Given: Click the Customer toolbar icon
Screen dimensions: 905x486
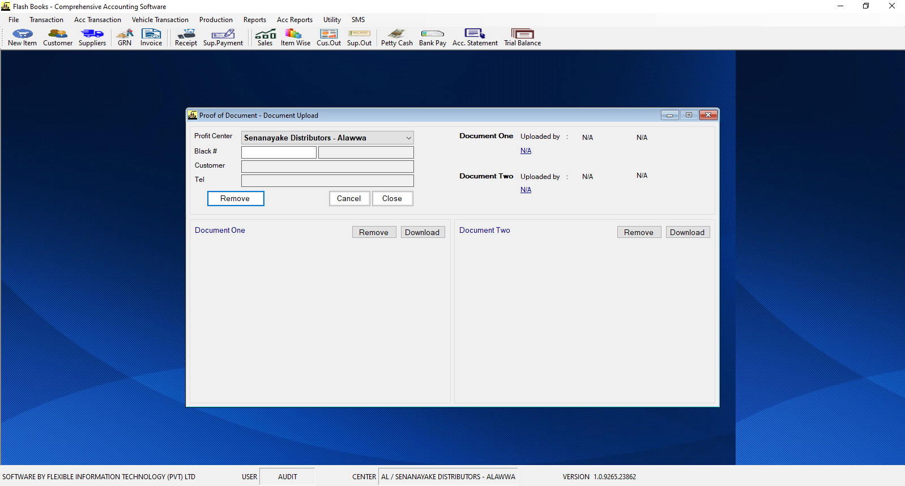Looking at the screenshot, I should (x=58, y=37).
